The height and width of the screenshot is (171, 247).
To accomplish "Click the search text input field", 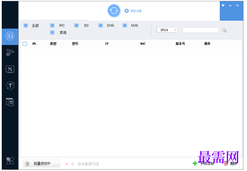I will click(200, 30).
